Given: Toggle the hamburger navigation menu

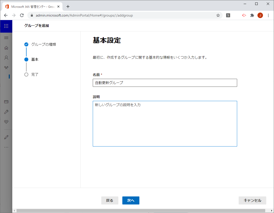Looking at the screenshot, I should coord(6,38).
